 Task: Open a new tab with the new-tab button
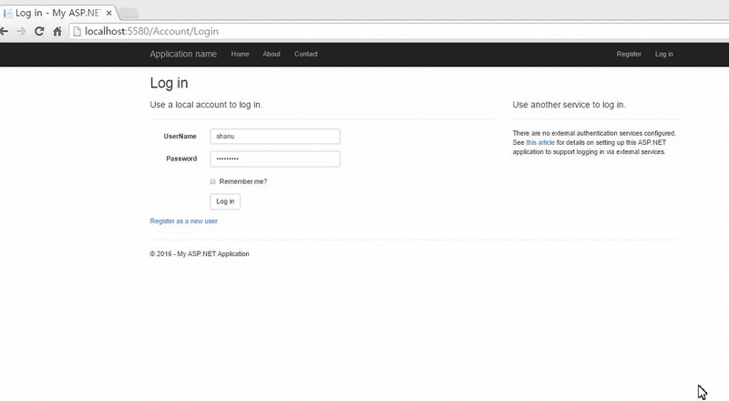128,13
